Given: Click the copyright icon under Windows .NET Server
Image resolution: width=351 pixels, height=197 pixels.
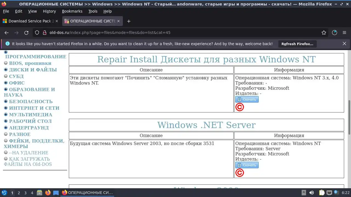Looking at the screenshot, I should click(x=240, y=173).
